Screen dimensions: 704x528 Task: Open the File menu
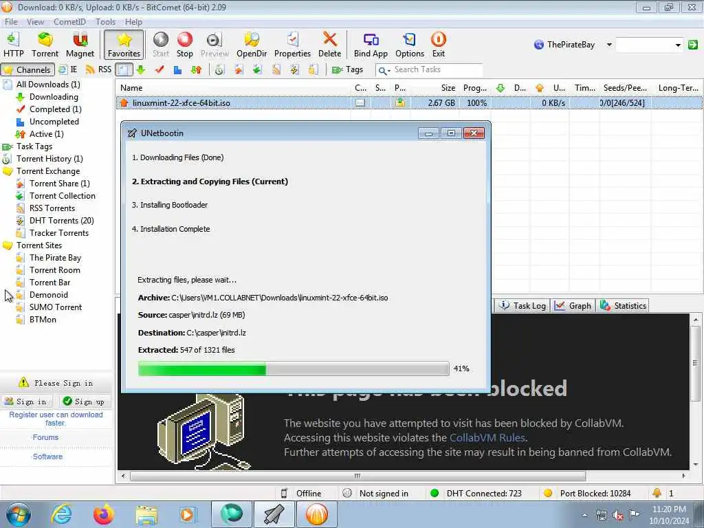(11, 21)
